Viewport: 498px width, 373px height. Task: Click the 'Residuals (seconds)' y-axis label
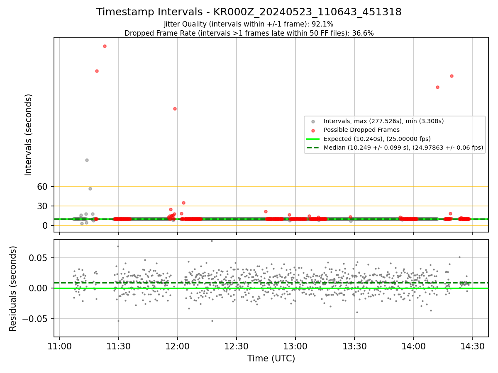pos(13,288)
